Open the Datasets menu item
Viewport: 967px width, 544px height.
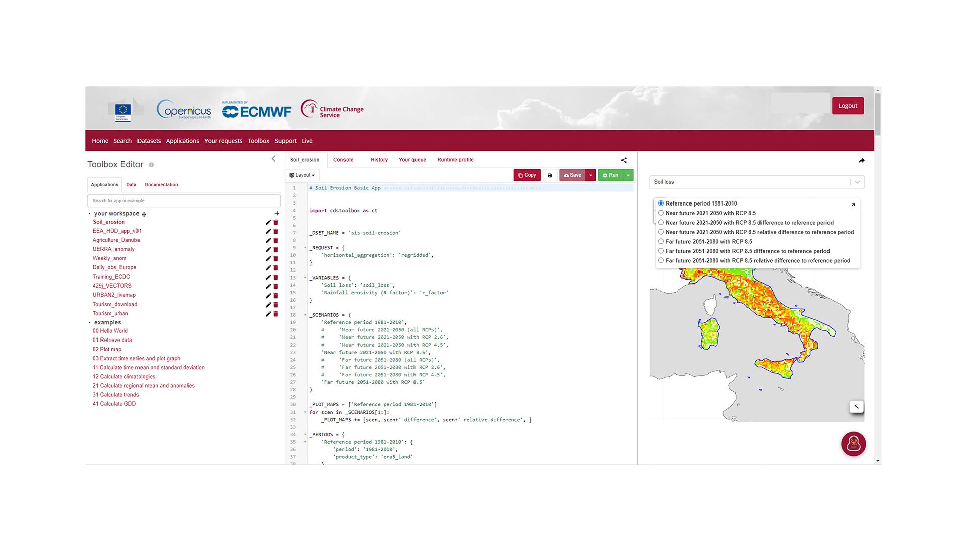(x=149, y=141)
